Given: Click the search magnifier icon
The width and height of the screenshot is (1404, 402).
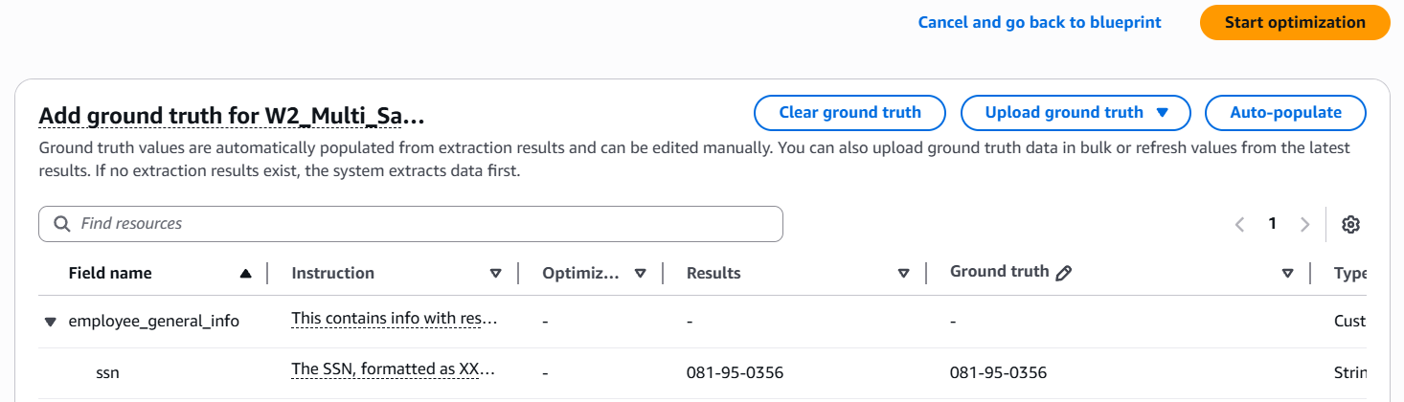Looking at the screenshot, I should click(62, 224).
